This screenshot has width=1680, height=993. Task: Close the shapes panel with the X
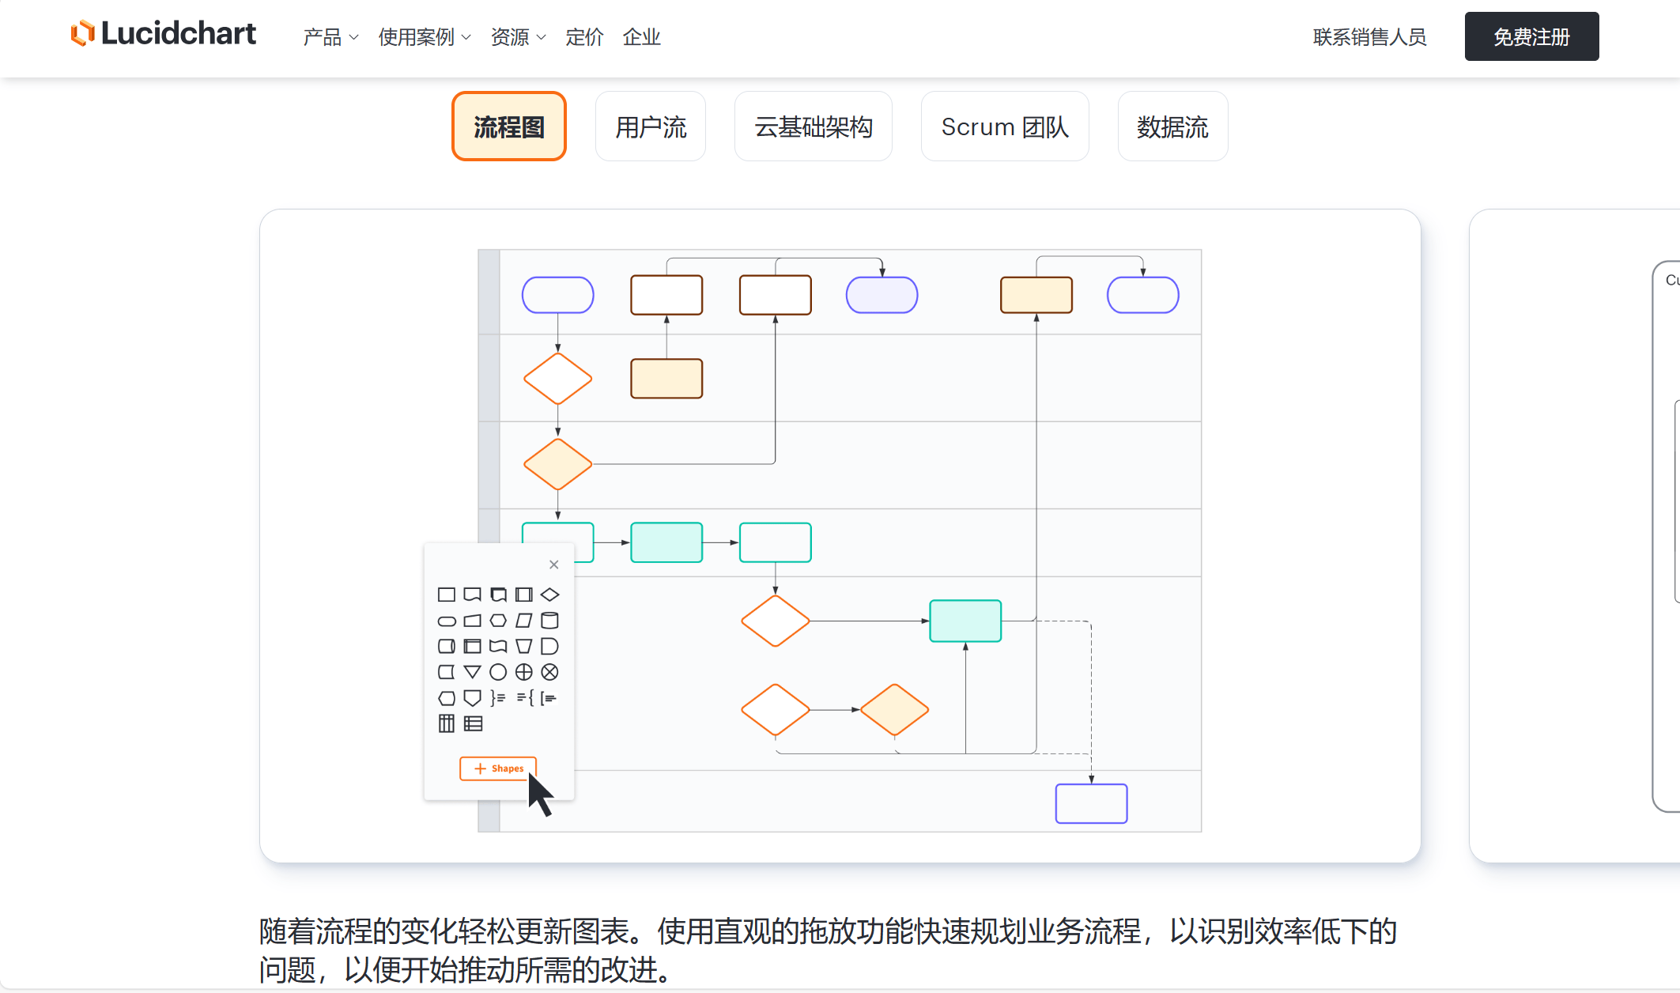[x=553, y=564]
